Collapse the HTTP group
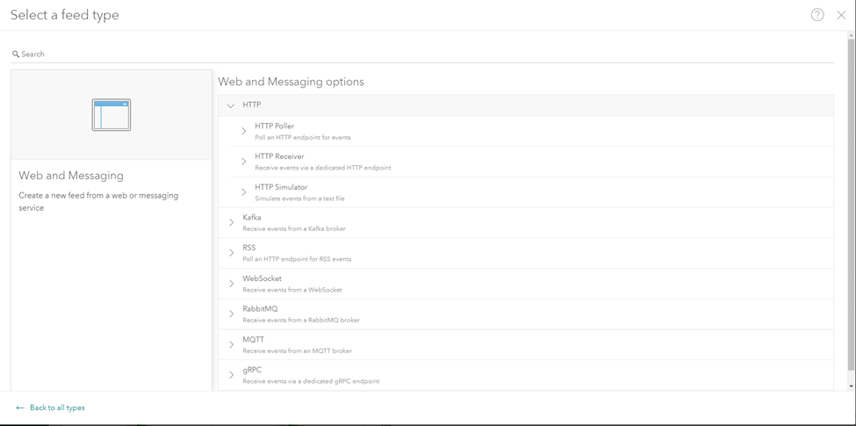 coord(231,105)
